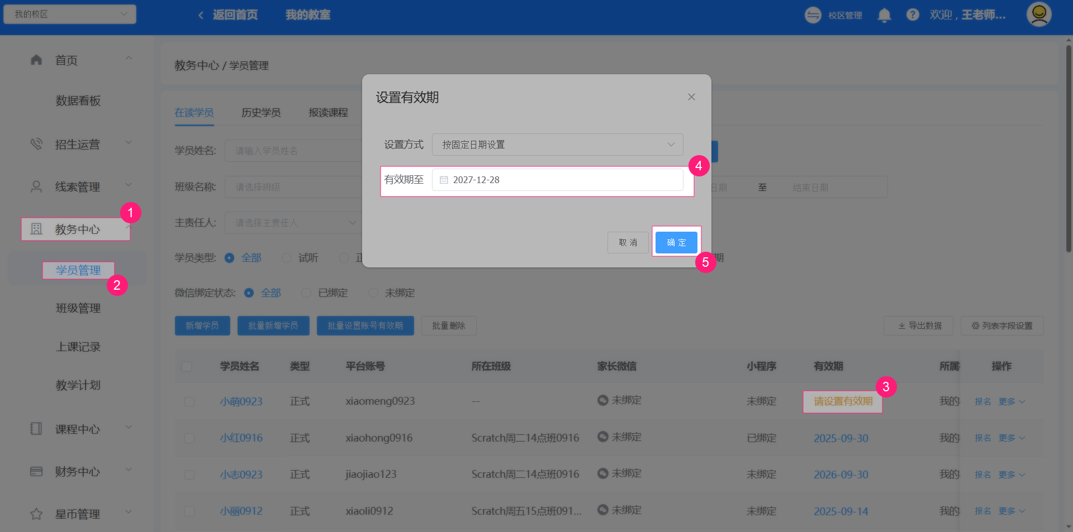1073x532 pixels.
Task: Confirm with the 确定 button
Action: tap(676, 242)
